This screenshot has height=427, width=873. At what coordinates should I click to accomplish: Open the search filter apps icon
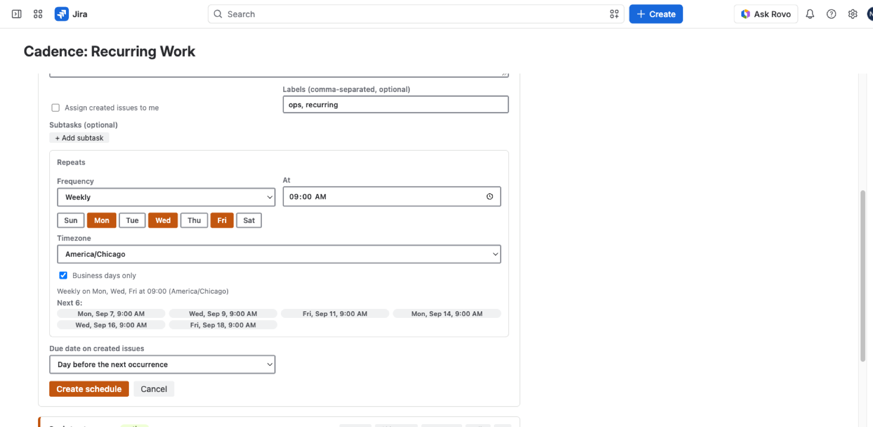pyautogui.click(x=614, y=14)
